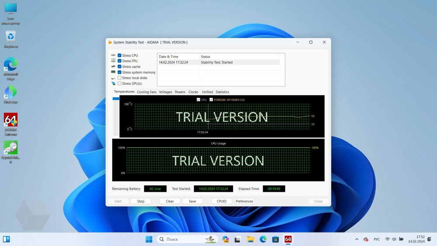Open Microsoft Store from the taskbar
Screen dimensions: 437x246
coord(276,239)
